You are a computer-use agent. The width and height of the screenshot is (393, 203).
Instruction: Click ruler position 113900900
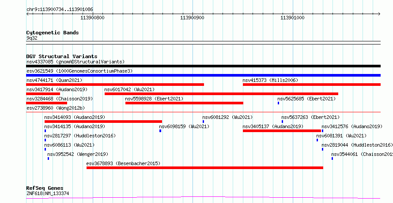click(x=193, y=18)
